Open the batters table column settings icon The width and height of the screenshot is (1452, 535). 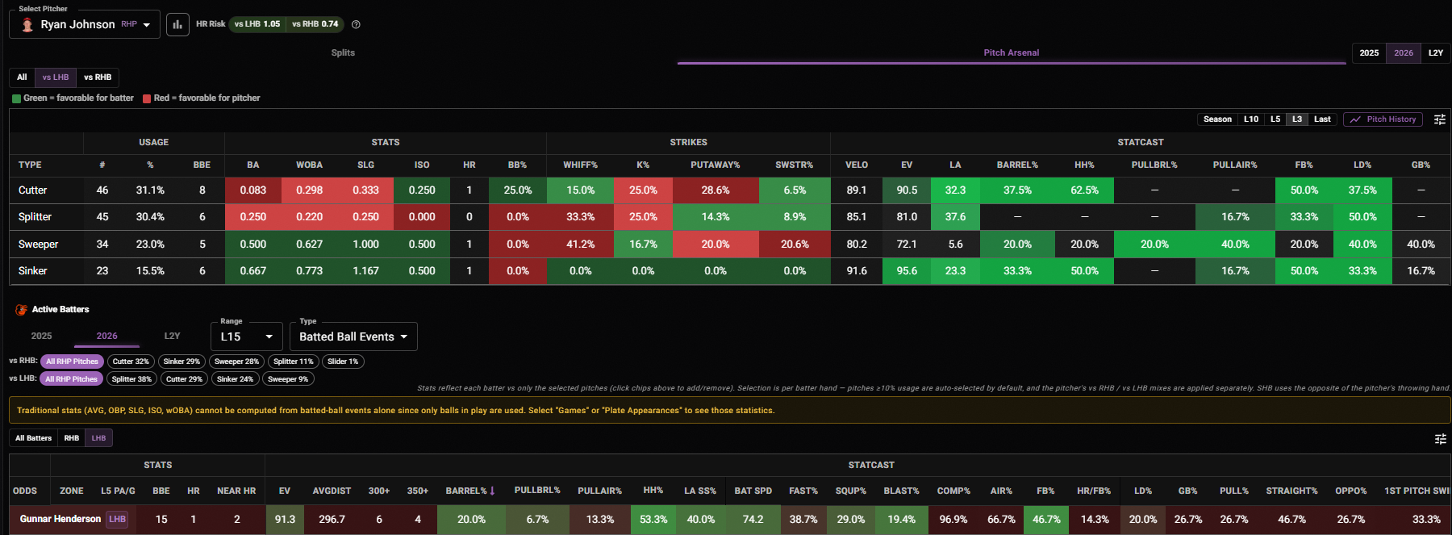click(1441, 439)
